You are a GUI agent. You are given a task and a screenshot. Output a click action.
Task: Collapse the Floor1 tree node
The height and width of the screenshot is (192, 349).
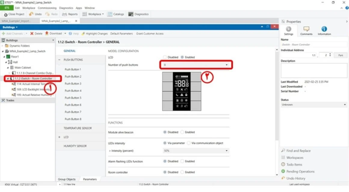click(x=4, y=57)
